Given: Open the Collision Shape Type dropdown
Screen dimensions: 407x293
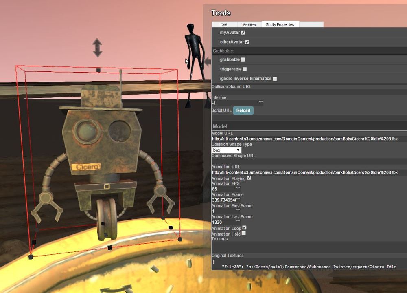Looking at the screenshot, I should pos(226,150).
